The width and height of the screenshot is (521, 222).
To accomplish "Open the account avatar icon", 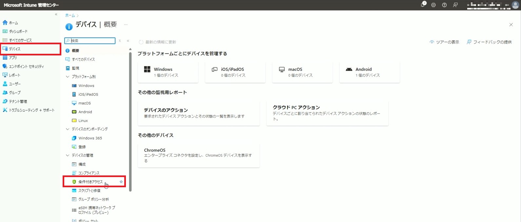I will coord(515,5).
